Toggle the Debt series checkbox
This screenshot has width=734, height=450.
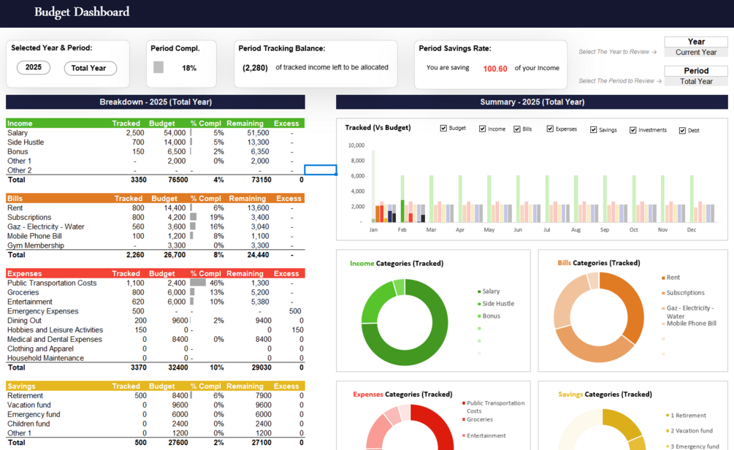(682, 131)
